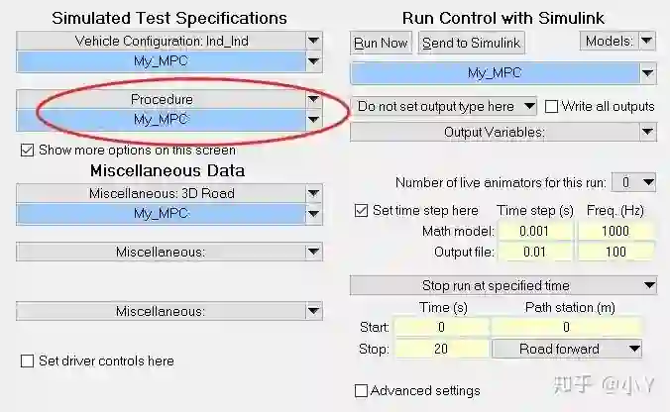Click the Math model time step field
This screenshot has height=412, width=670.
[535, 232]
